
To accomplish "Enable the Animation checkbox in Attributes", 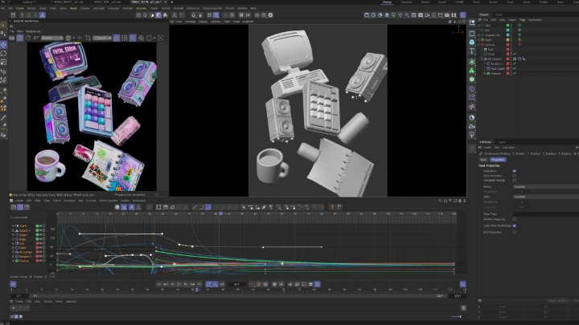I will point(515,171).
